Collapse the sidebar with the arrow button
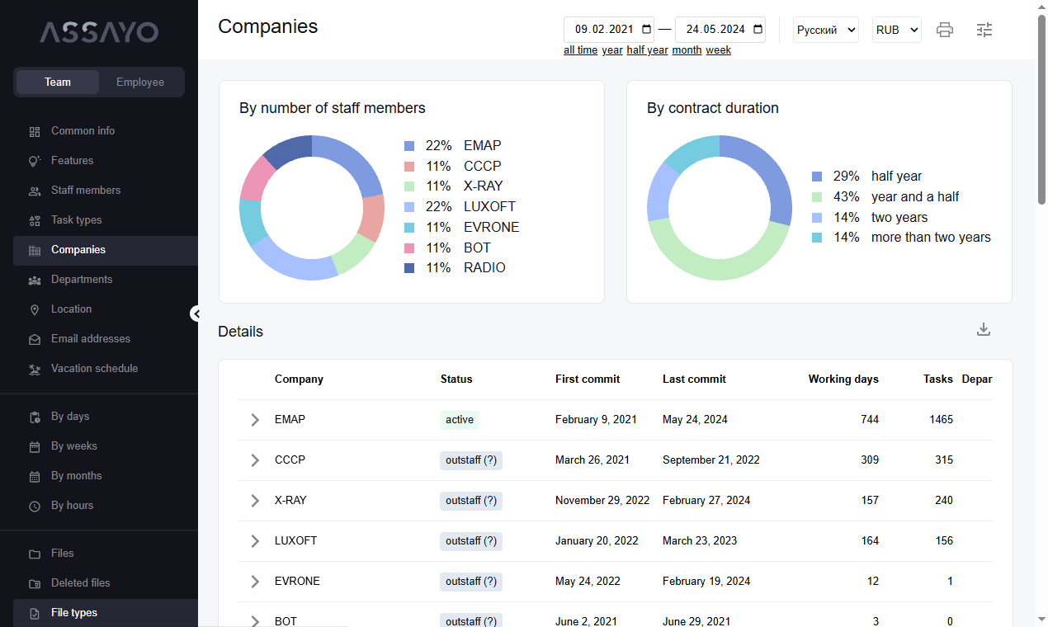This screenshot has width=1048, height=627. coord(196,313)
